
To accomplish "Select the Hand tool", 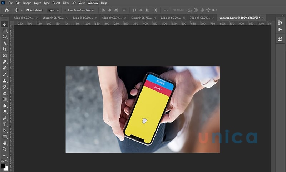I will tap(5, 143).
